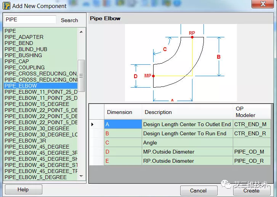This screenshot has height=197, width=277.
Task: Select PIPE_BLIND_HUB in the list
Action: 26,49
